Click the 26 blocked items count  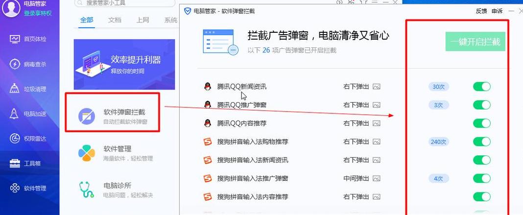(x=266, y=50)
